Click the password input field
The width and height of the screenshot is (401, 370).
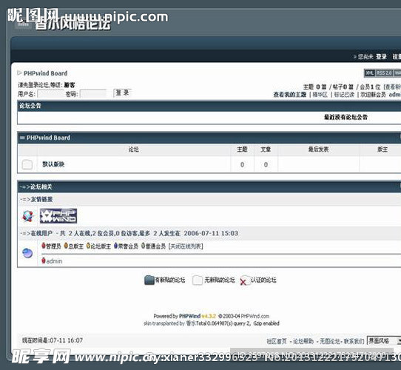click(x=93, y=94)
